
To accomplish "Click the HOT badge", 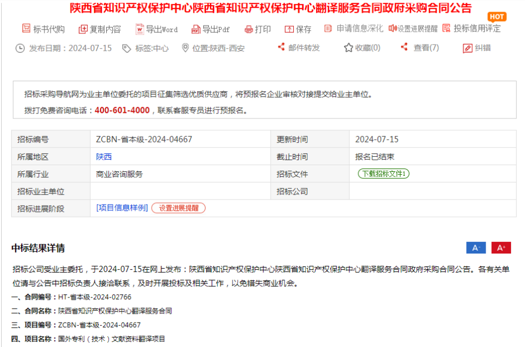I will 497,17.
